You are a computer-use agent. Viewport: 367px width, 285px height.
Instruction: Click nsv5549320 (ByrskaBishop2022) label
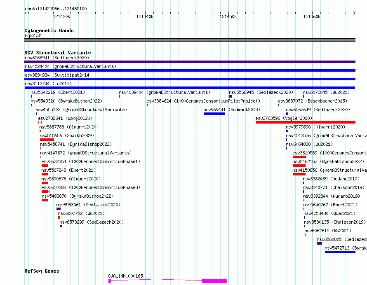click(66, 101)
